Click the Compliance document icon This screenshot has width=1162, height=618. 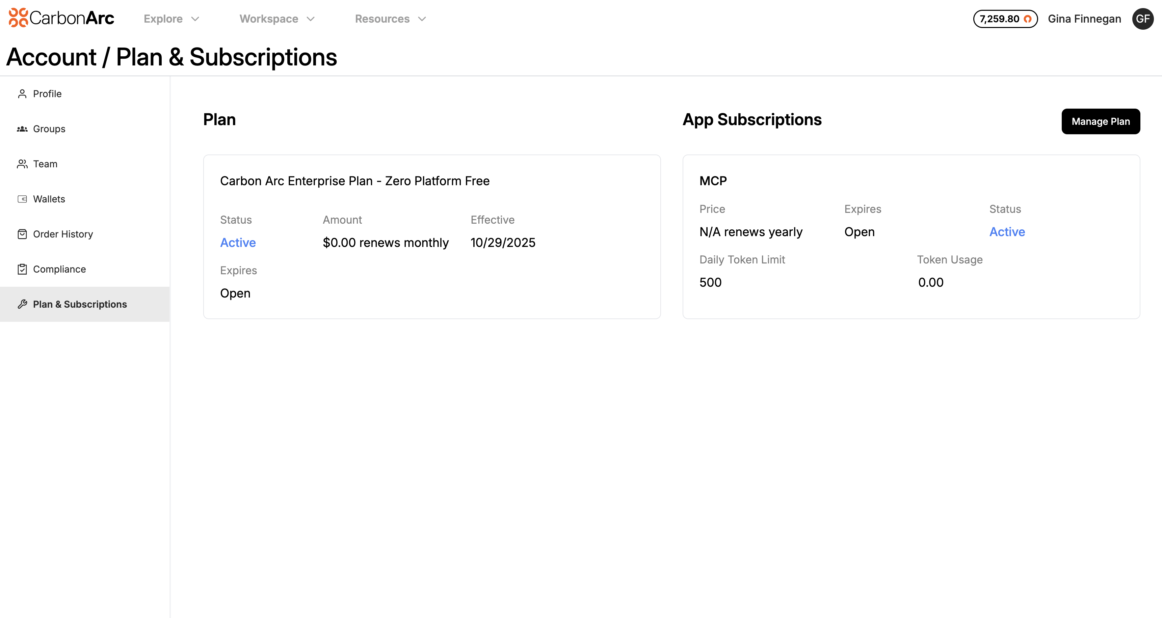coord(22,269)
